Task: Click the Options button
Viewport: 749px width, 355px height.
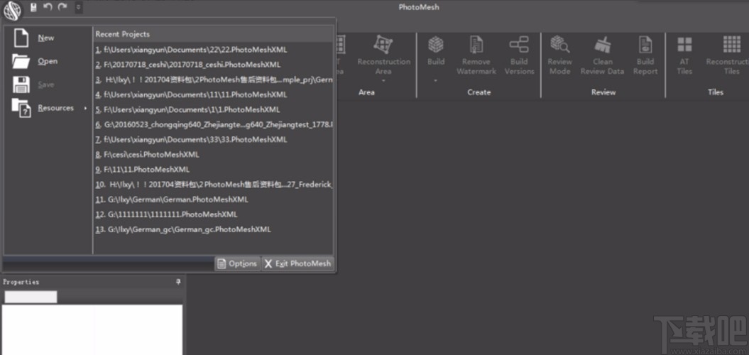Action: [x=237, y=263]
